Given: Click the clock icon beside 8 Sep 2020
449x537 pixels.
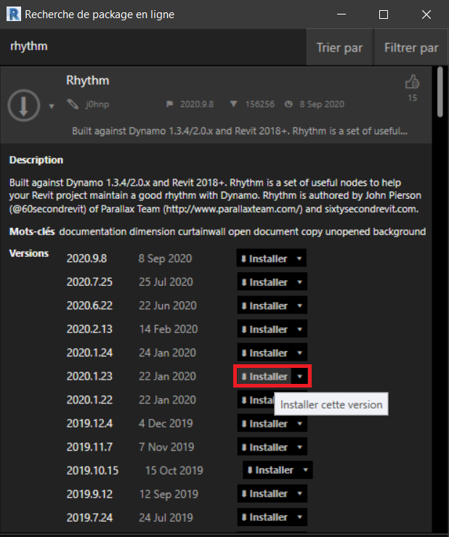Looking at the screenshot, I should tap(288, 104).
